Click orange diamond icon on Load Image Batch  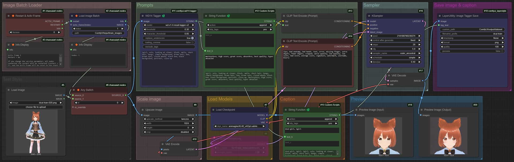point(76,16)
